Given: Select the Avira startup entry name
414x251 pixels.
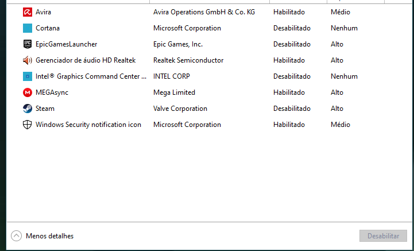Looking at the screenshot, I should [x=43, y=12].
